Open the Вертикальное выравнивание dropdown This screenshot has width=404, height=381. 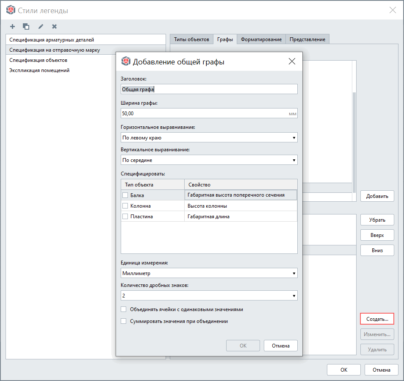tap(209, 160)
